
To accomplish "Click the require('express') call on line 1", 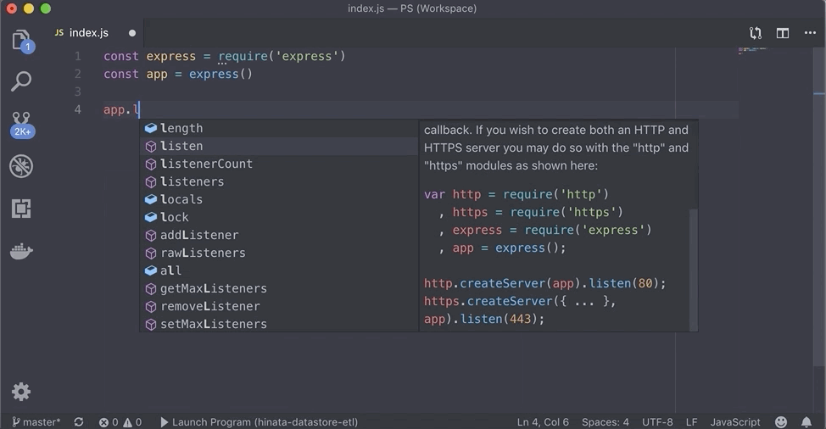I will click(x=282, y=56).
